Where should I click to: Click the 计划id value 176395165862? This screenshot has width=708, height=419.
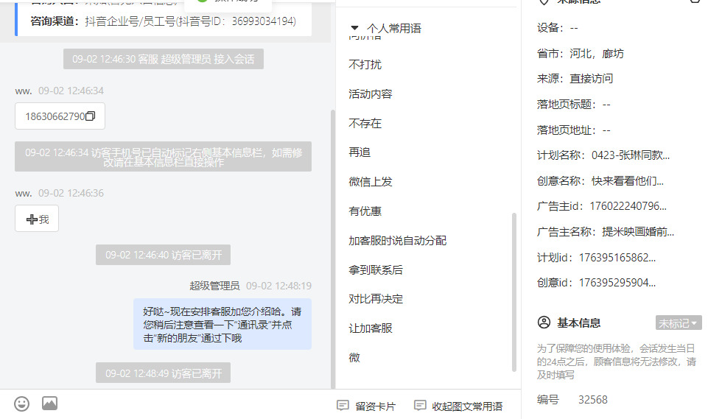tap(617, 258)
